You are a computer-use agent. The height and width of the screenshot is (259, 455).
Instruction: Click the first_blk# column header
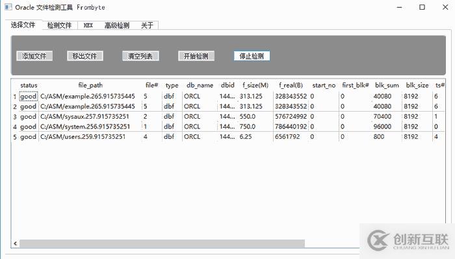tap(356, 85)
